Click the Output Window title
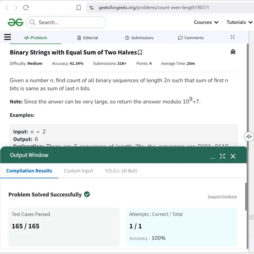Screen dimensions: 254x254 29,155
